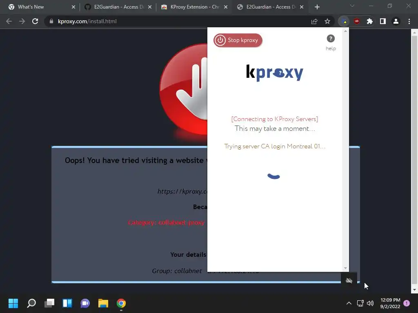Click the Oops! You have tried heading
Image resolution: width=418 pixels, height=313 pixels.
pyautogui.click(x=136, y=161)
